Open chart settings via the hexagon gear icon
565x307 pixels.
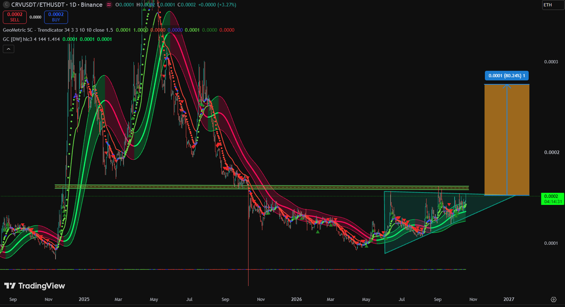[x=553, y=299]
